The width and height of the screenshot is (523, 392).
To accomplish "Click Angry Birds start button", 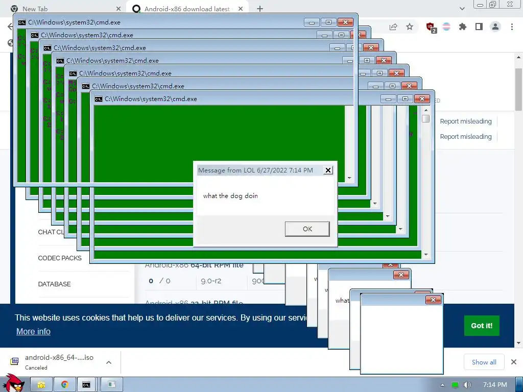I will point(13,383).
